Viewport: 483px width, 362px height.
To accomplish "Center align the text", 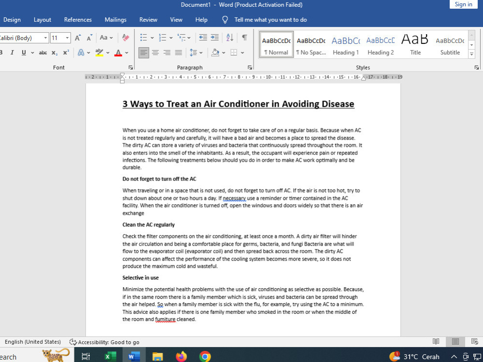I will tap(155, 53).
